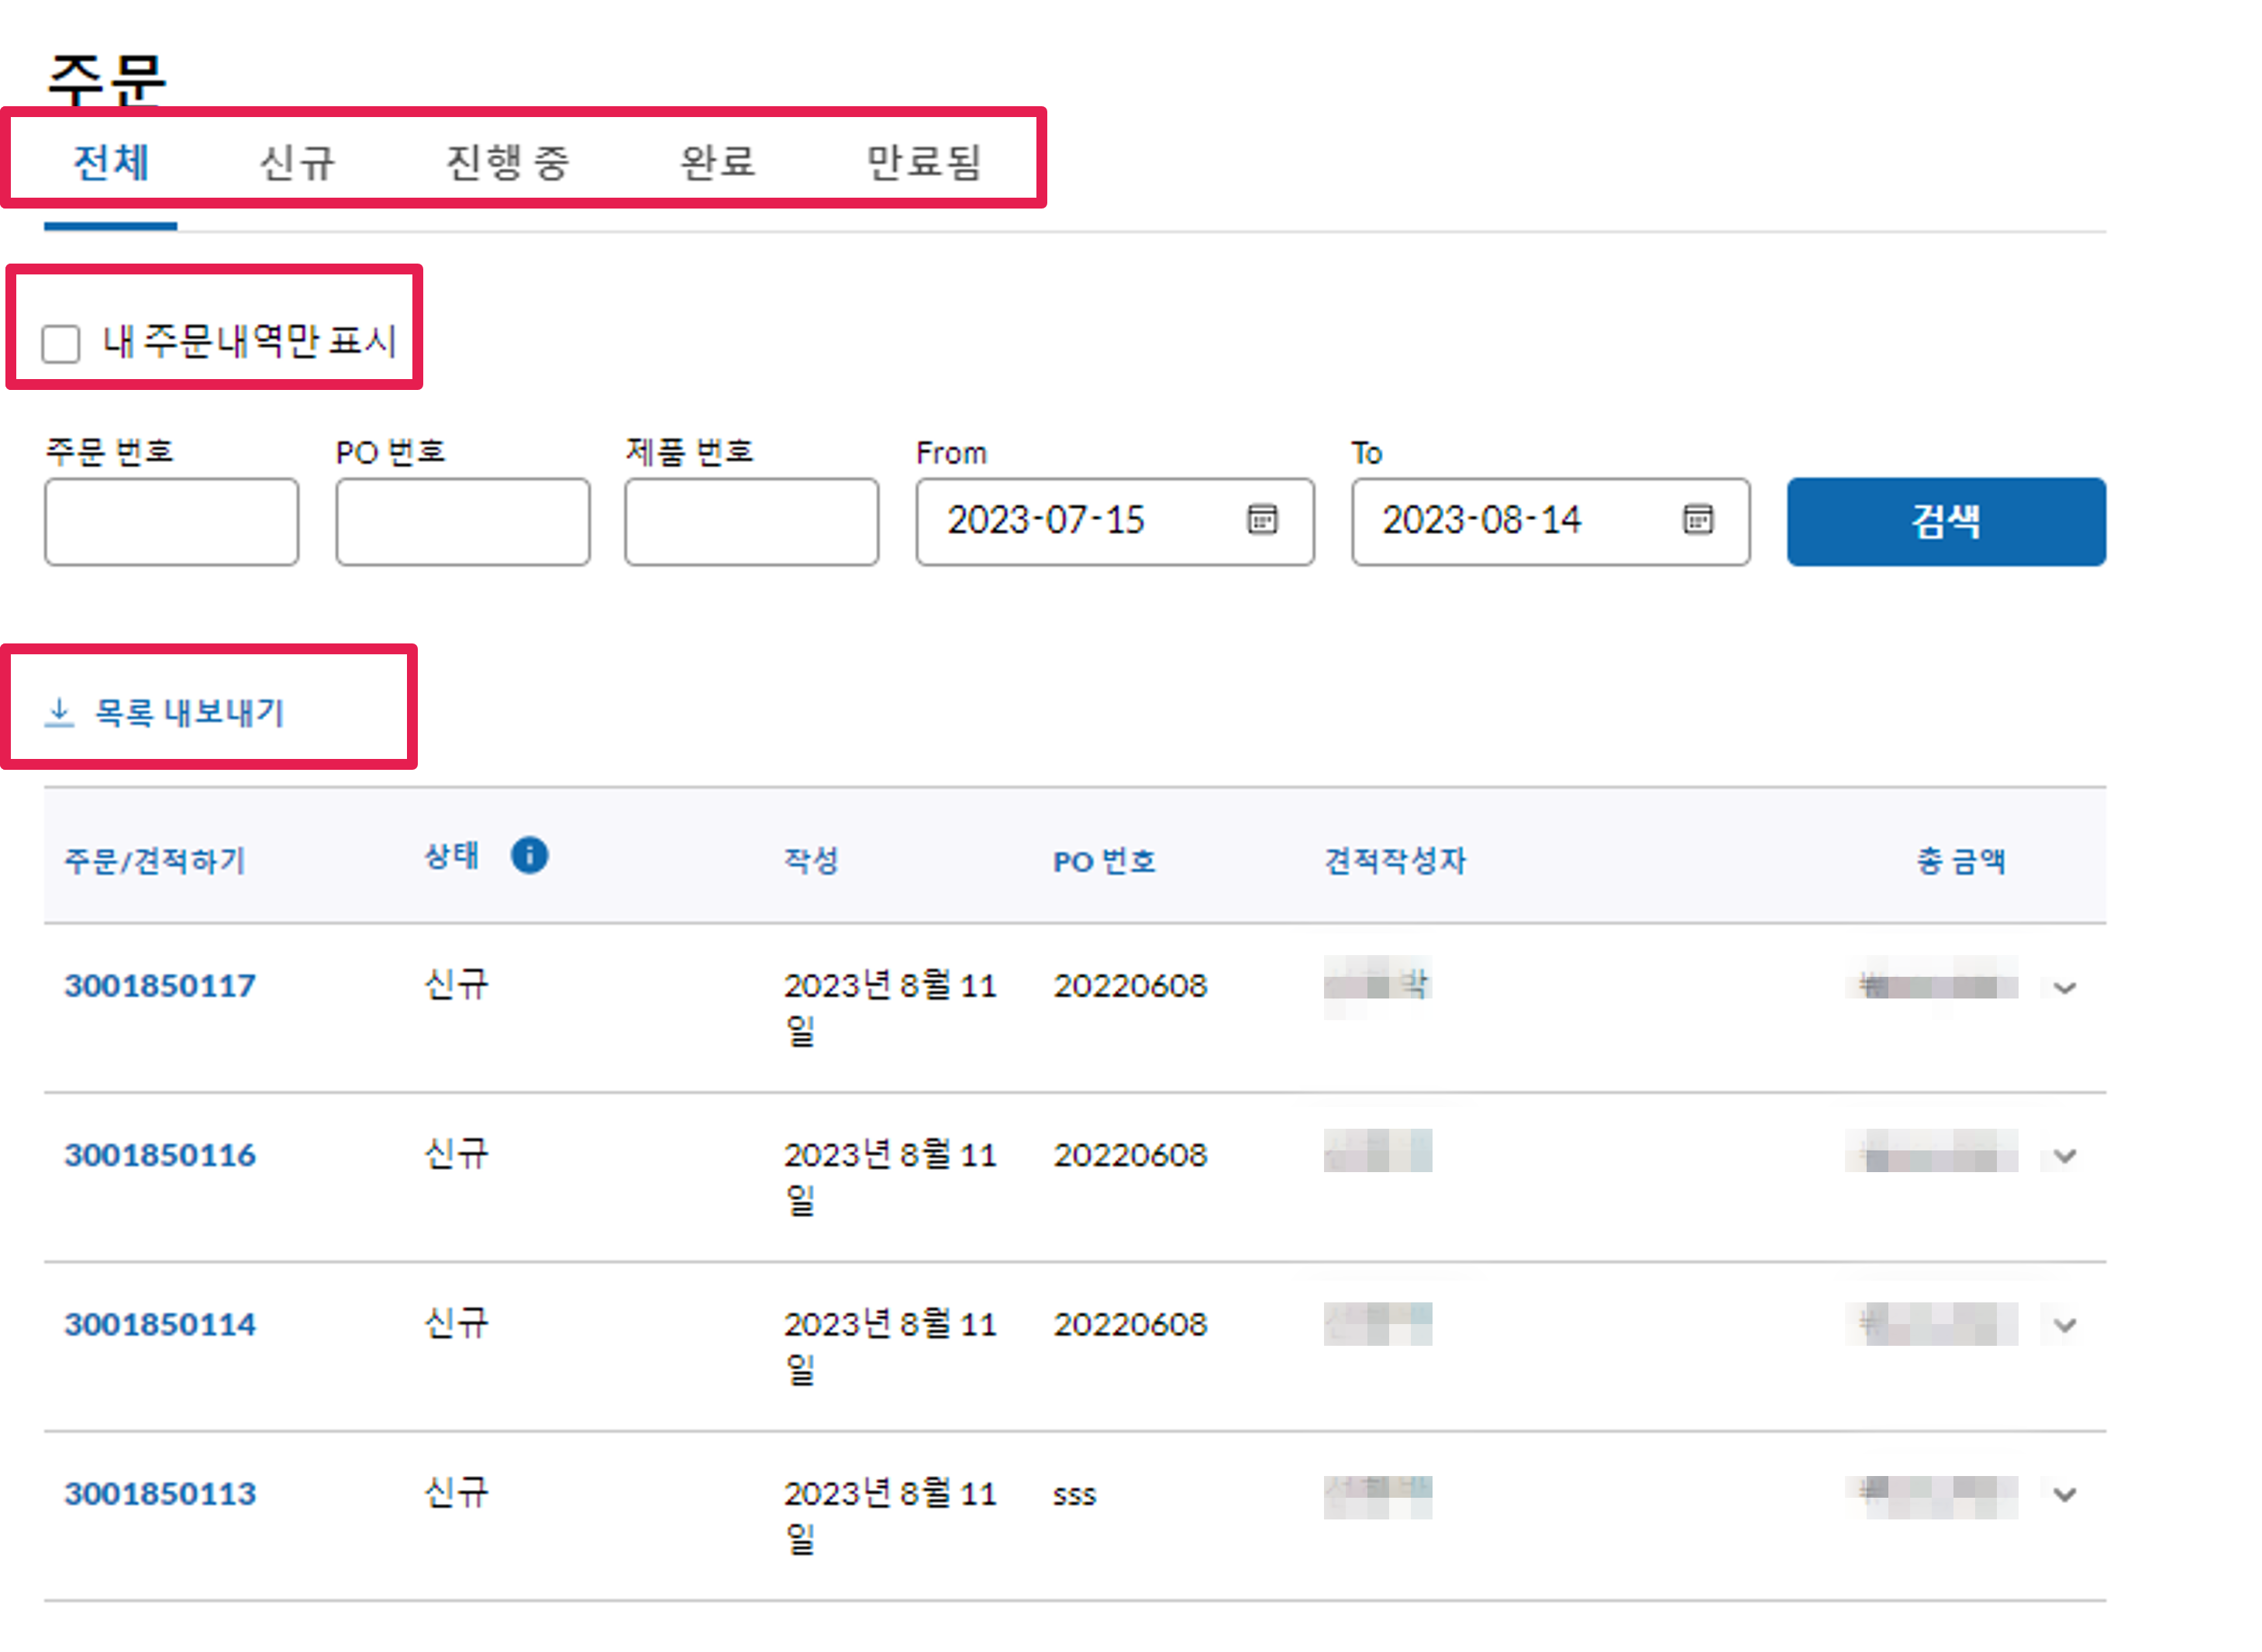The height and width of the screenshot is (1652, 2262).
Task: Check the 내 주문내역만 표시 checkbox
Action: coord(61,344)
